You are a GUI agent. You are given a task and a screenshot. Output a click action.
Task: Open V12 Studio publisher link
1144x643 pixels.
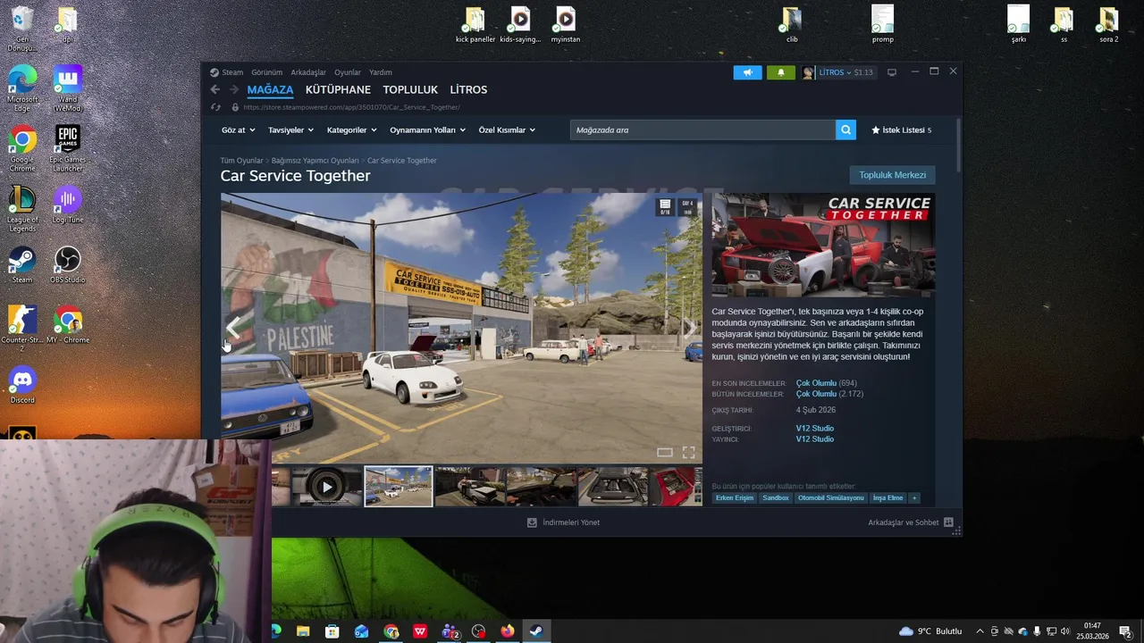[x=814, y=439]
